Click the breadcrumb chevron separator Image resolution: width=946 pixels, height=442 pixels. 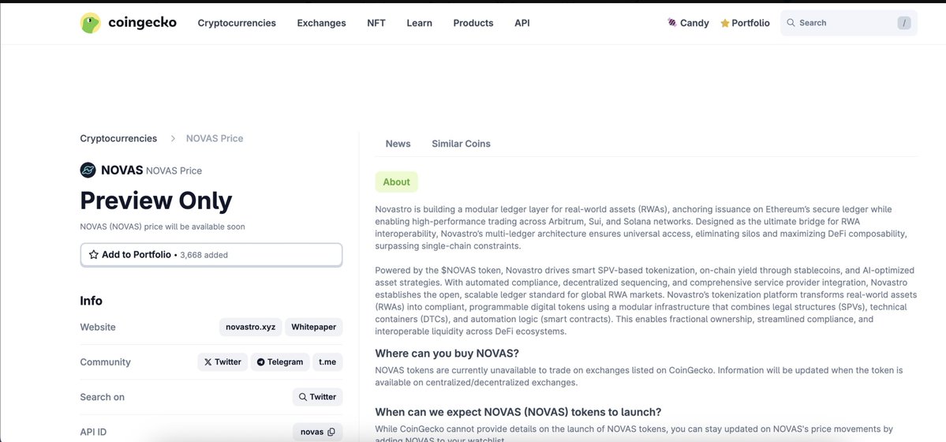(x=173, y=138)
